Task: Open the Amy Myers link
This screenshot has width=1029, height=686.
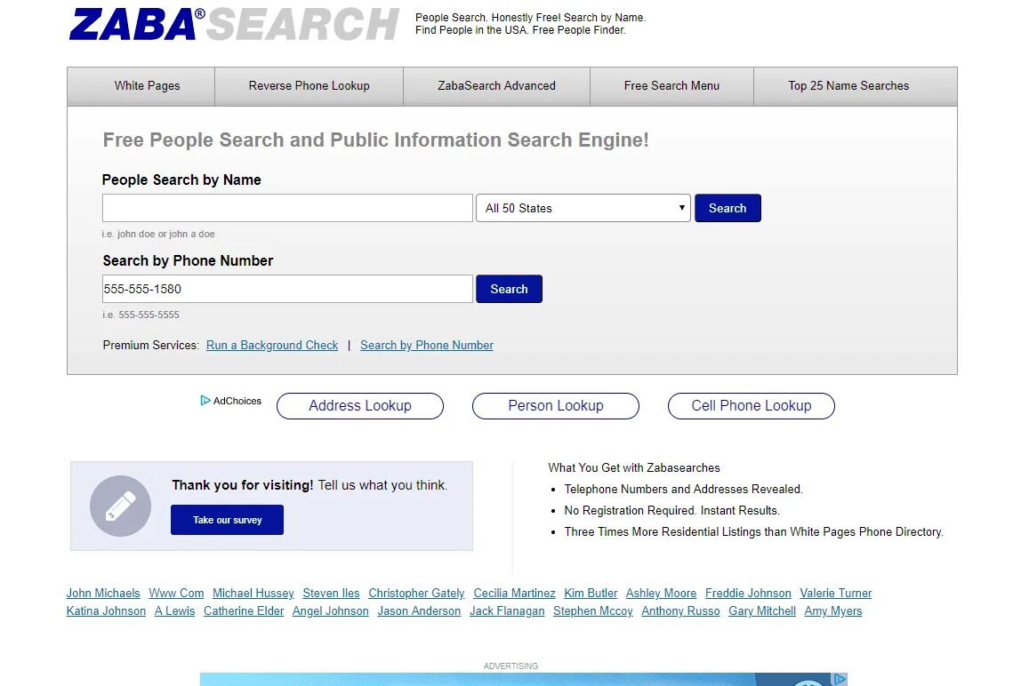Action: click(x=833, y=610)
